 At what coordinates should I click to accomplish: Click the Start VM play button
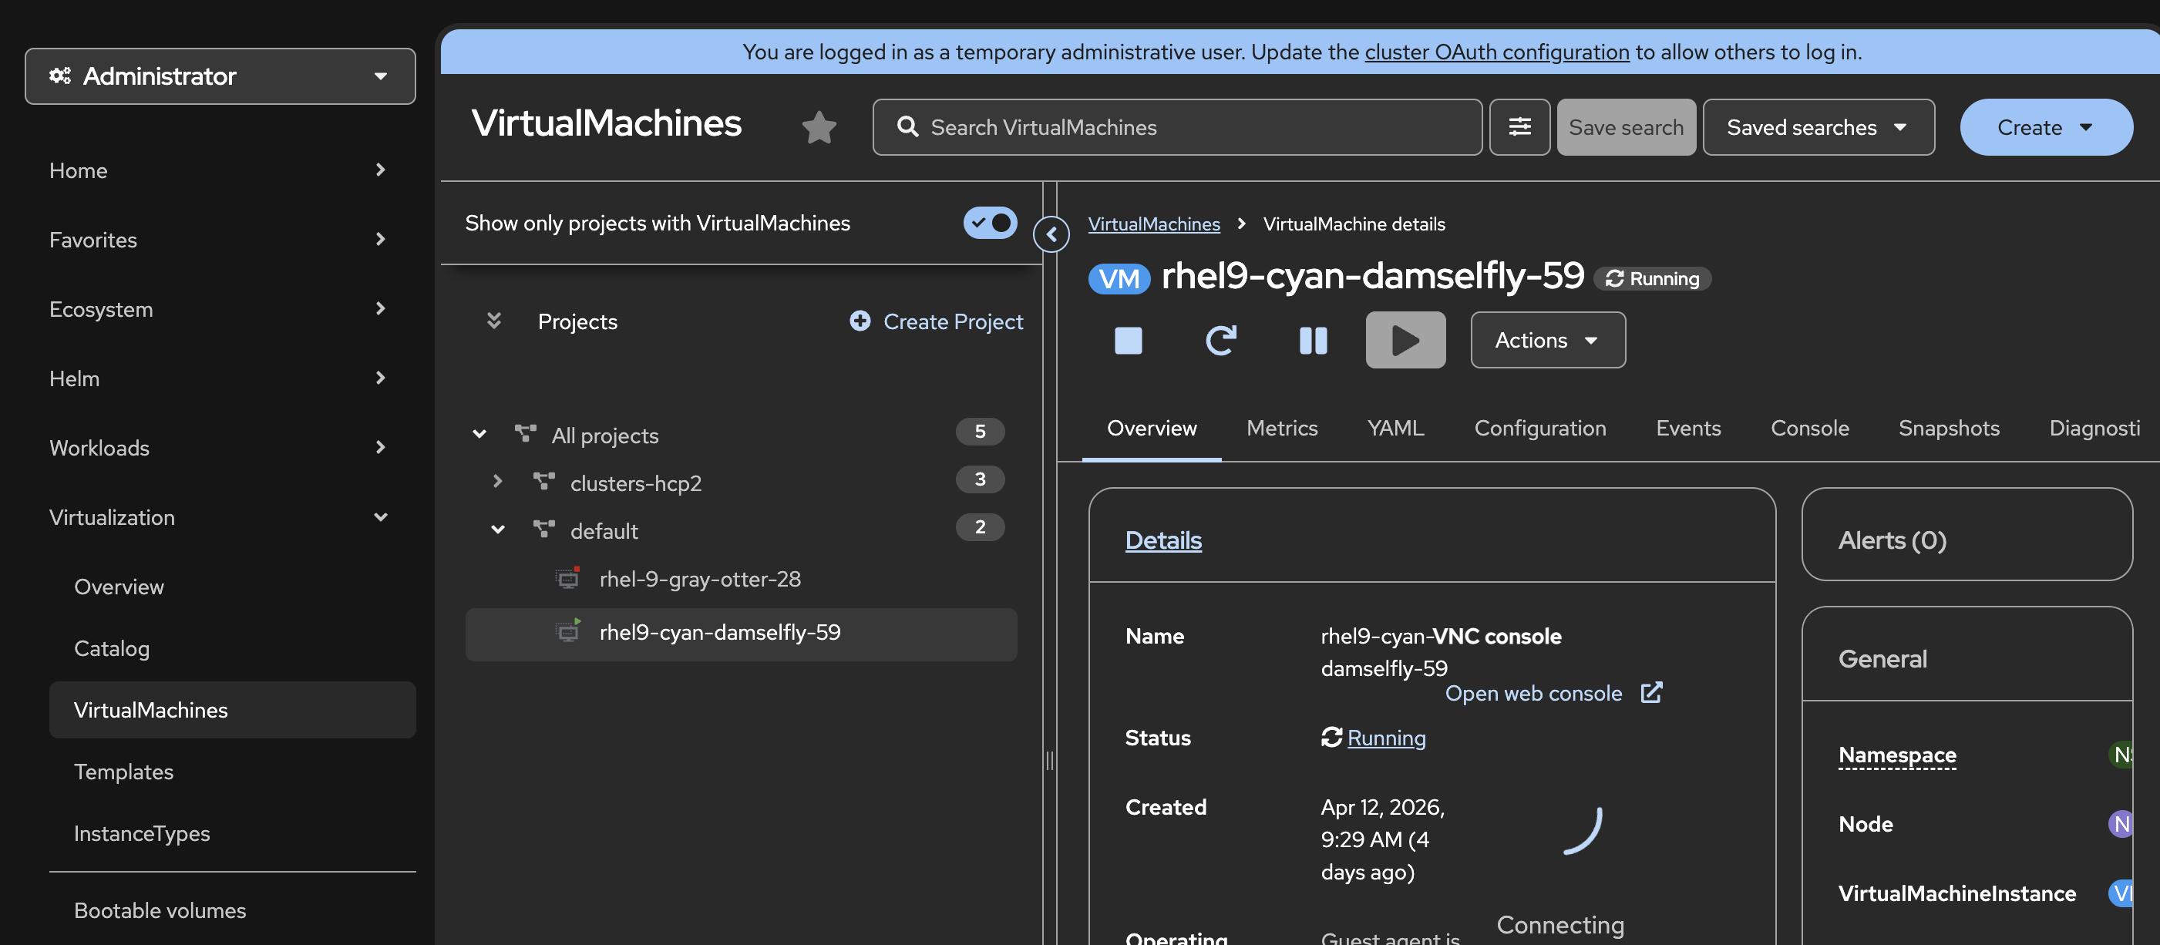tap(1405, 341)
